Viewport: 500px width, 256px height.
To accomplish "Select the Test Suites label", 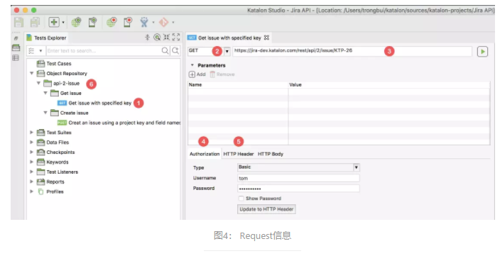I will [59, 132].
